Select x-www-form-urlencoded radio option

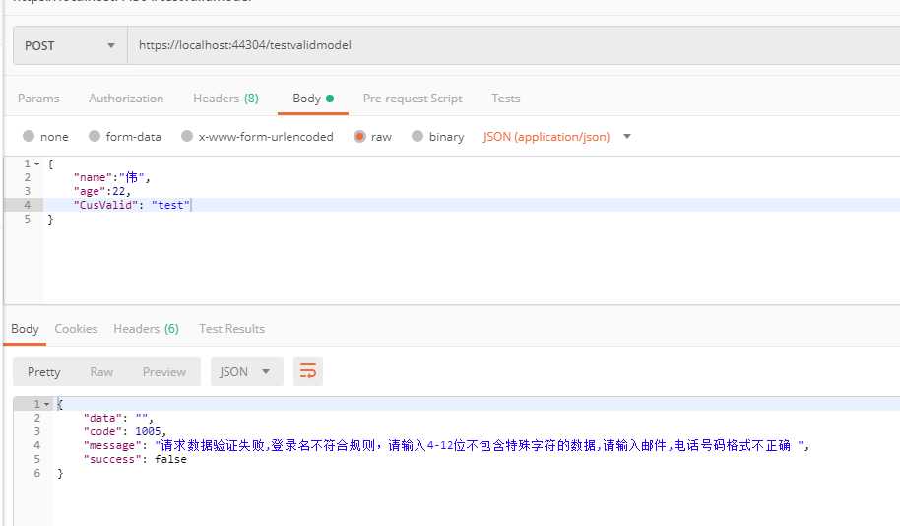(186, 136)
